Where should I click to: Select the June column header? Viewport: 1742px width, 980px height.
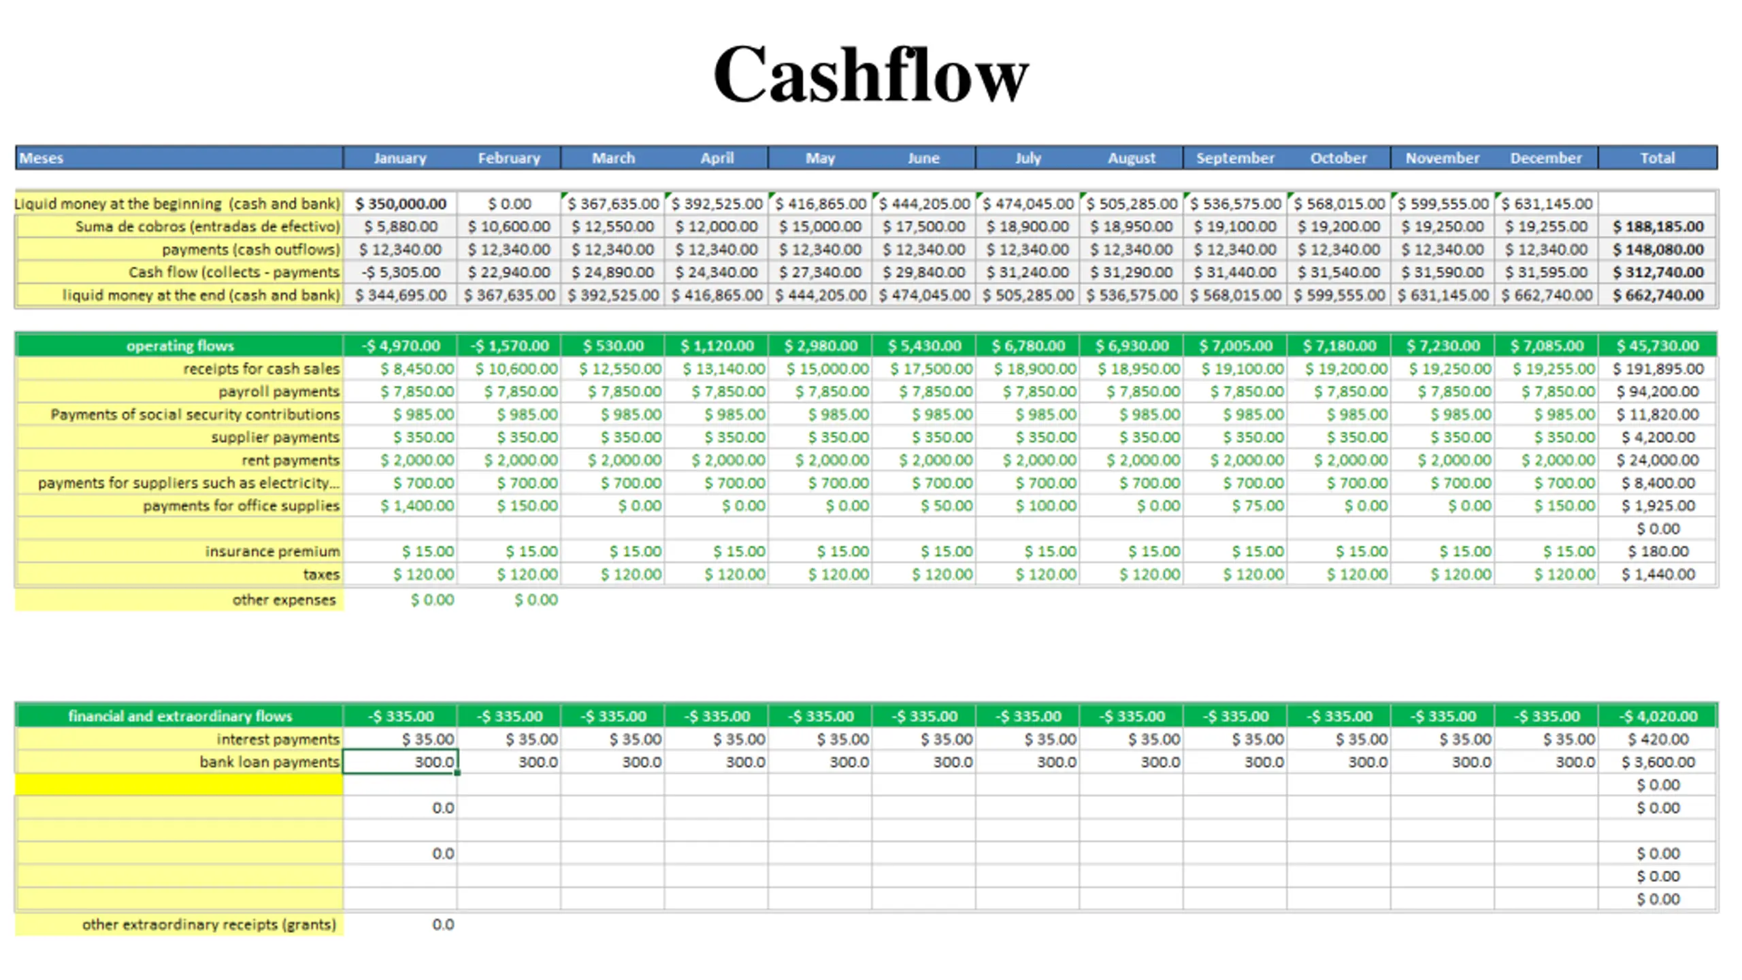click(x=923, y=158)
